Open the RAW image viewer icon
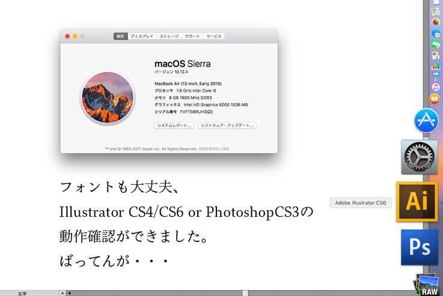443x296 pixels. coord(428,285)
